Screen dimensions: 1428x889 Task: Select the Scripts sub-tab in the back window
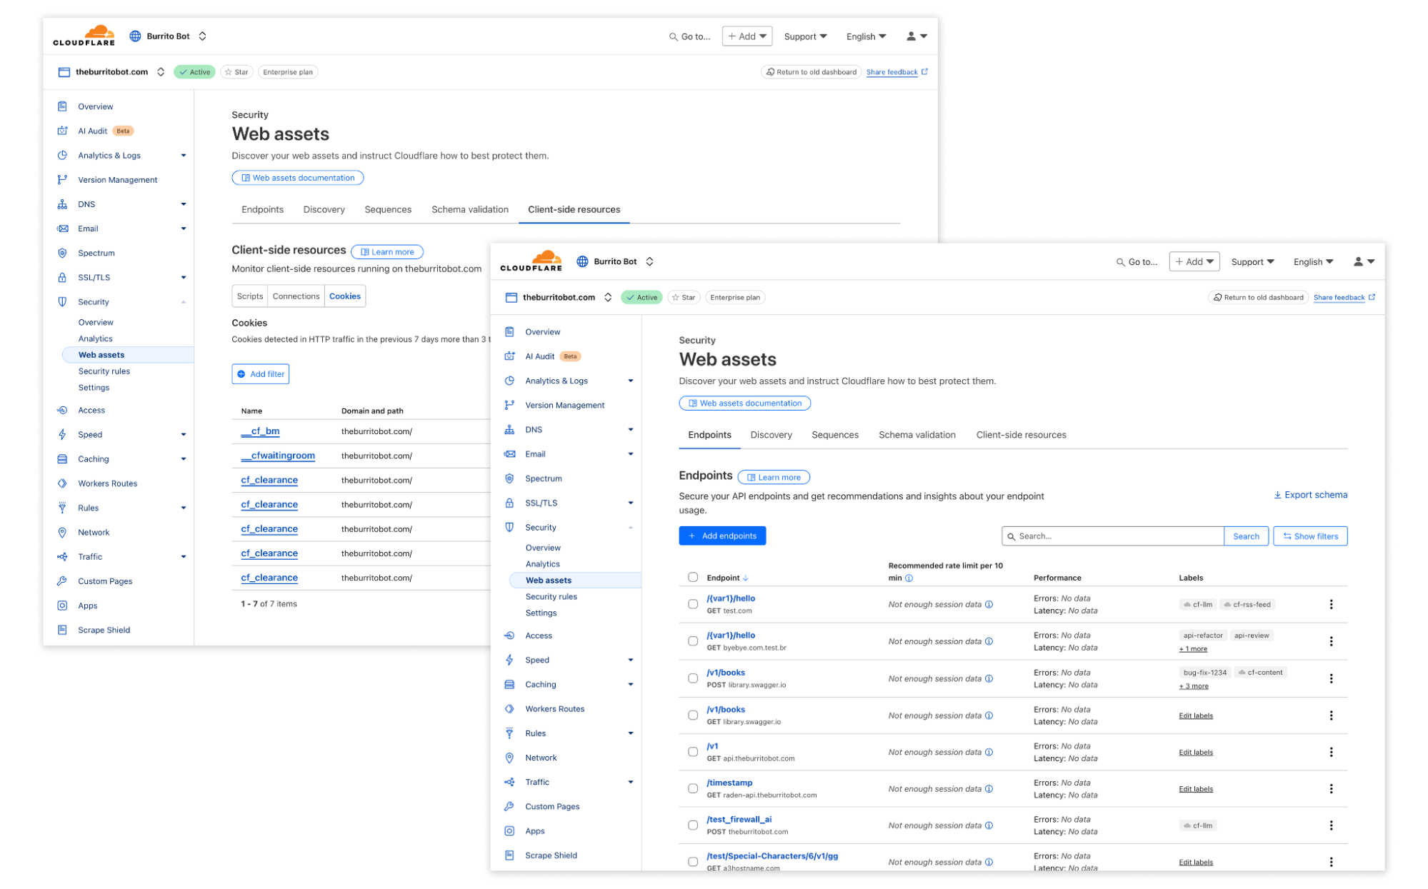pos(250,296)
